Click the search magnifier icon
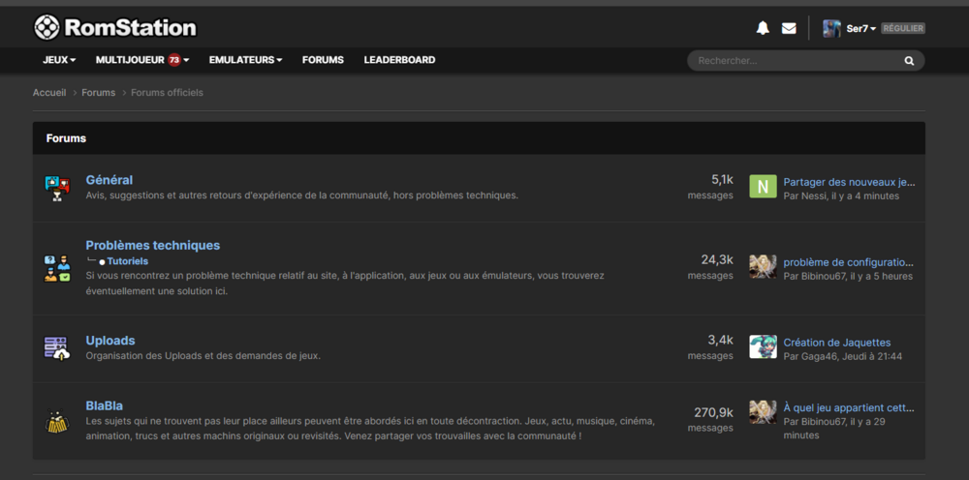The width and height of the screenshot is (969, 480). 909,60
